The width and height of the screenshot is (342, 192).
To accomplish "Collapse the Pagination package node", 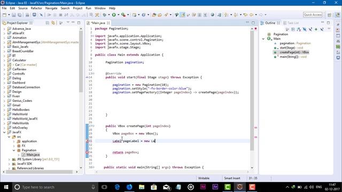I will (x=14, y=150).
